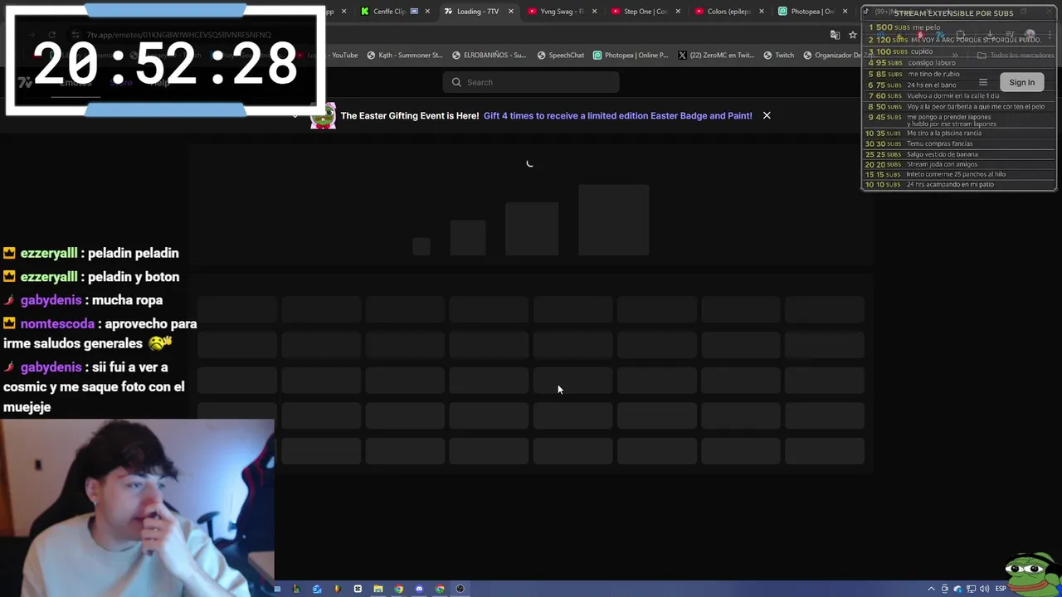Click the Easter Pepe icon in banner
1062x597 pixels.
(x=323, y=116)
